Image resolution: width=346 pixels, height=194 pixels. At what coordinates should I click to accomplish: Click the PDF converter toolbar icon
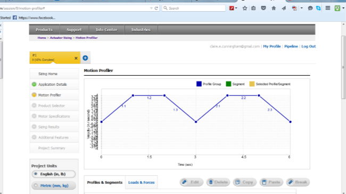294,8
